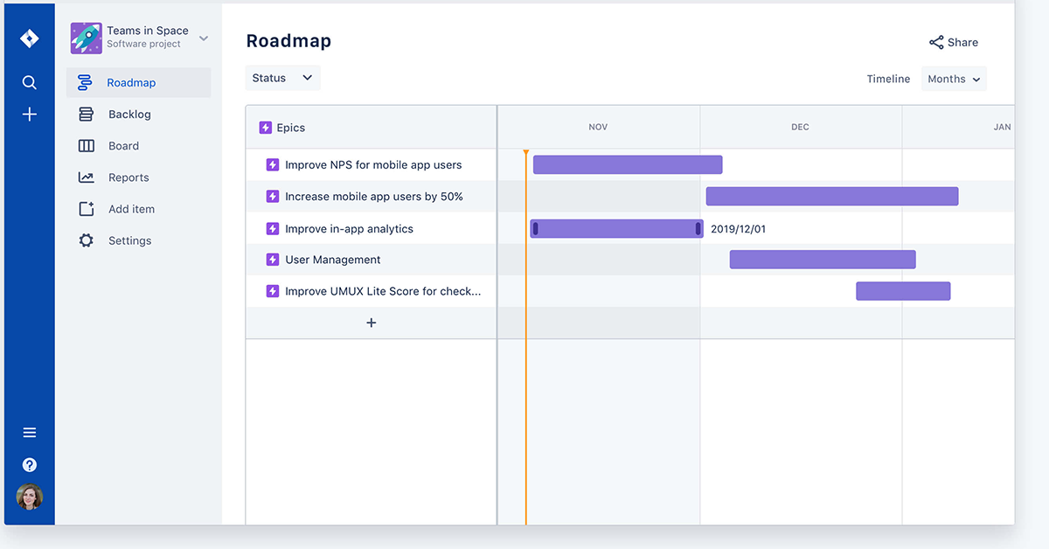The height and width of the screenshot is (549, 1049).
Task: Open the Status filter dropdown
Action: (x=281, y=77)
